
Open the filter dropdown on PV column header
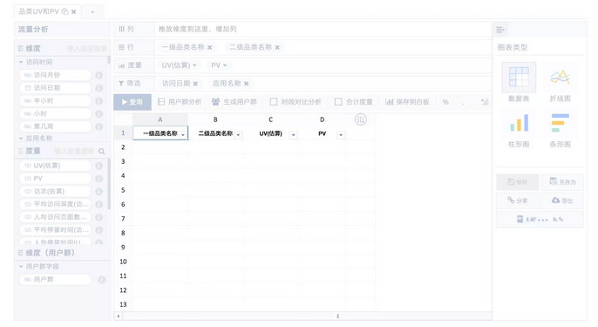(341, 134)
